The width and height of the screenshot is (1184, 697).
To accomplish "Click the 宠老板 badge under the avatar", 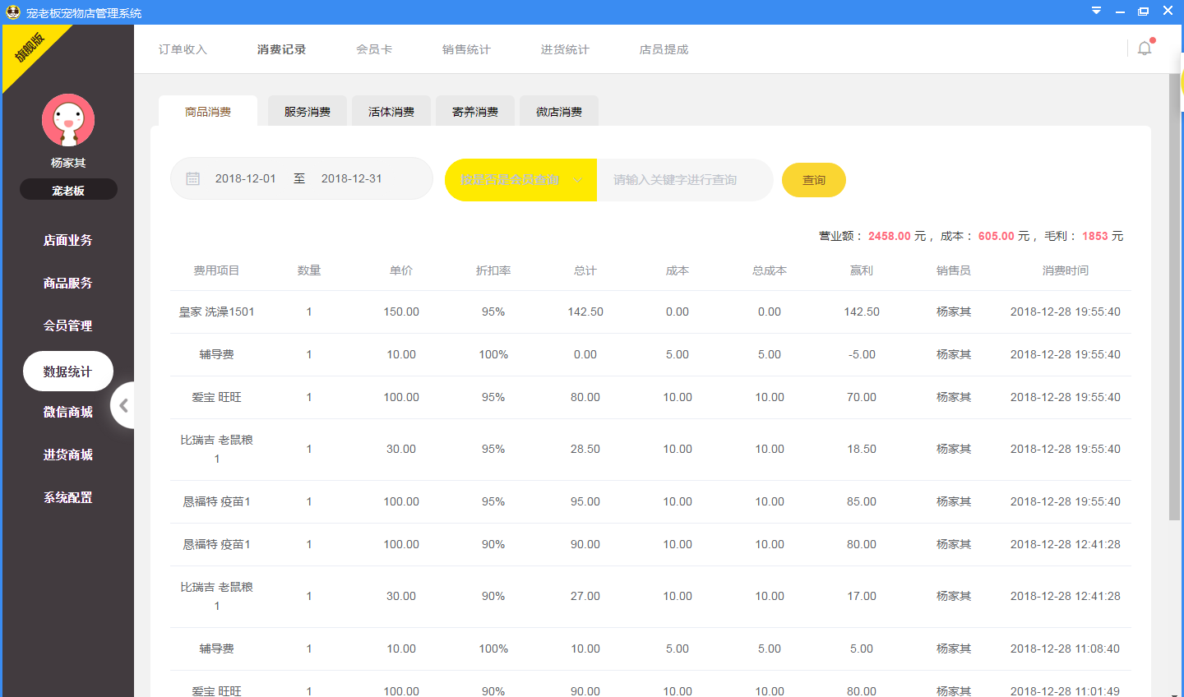I will pos(67,189).
